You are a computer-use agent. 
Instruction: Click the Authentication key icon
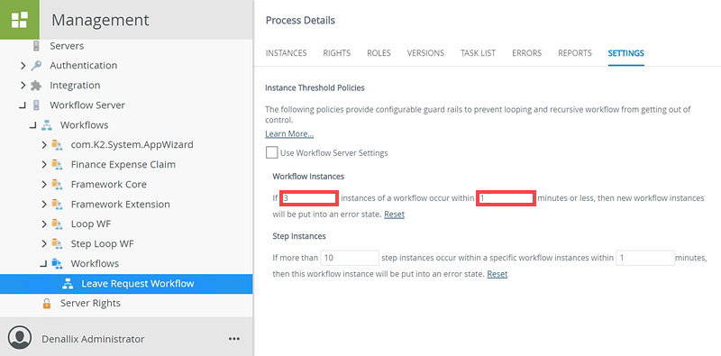(x=36, y=66)
